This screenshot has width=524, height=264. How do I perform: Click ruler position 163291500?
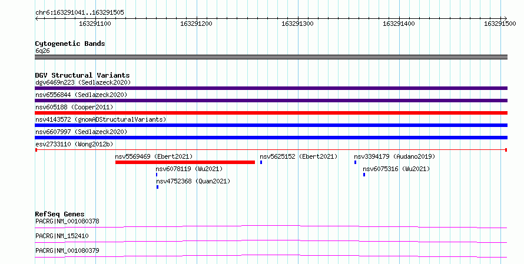point(500,24)
